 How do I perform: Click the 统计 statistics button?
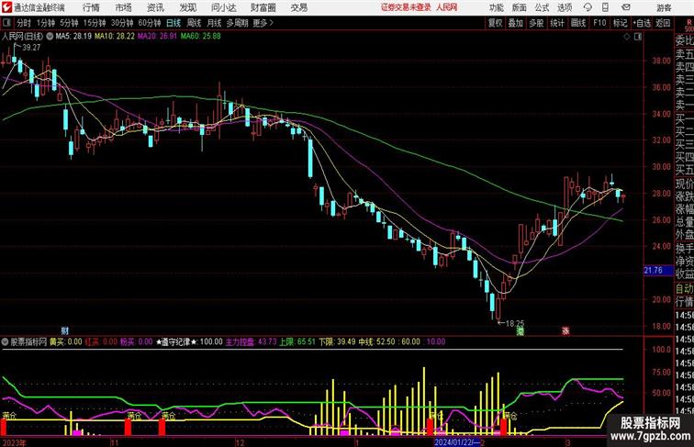coord(557,23)
